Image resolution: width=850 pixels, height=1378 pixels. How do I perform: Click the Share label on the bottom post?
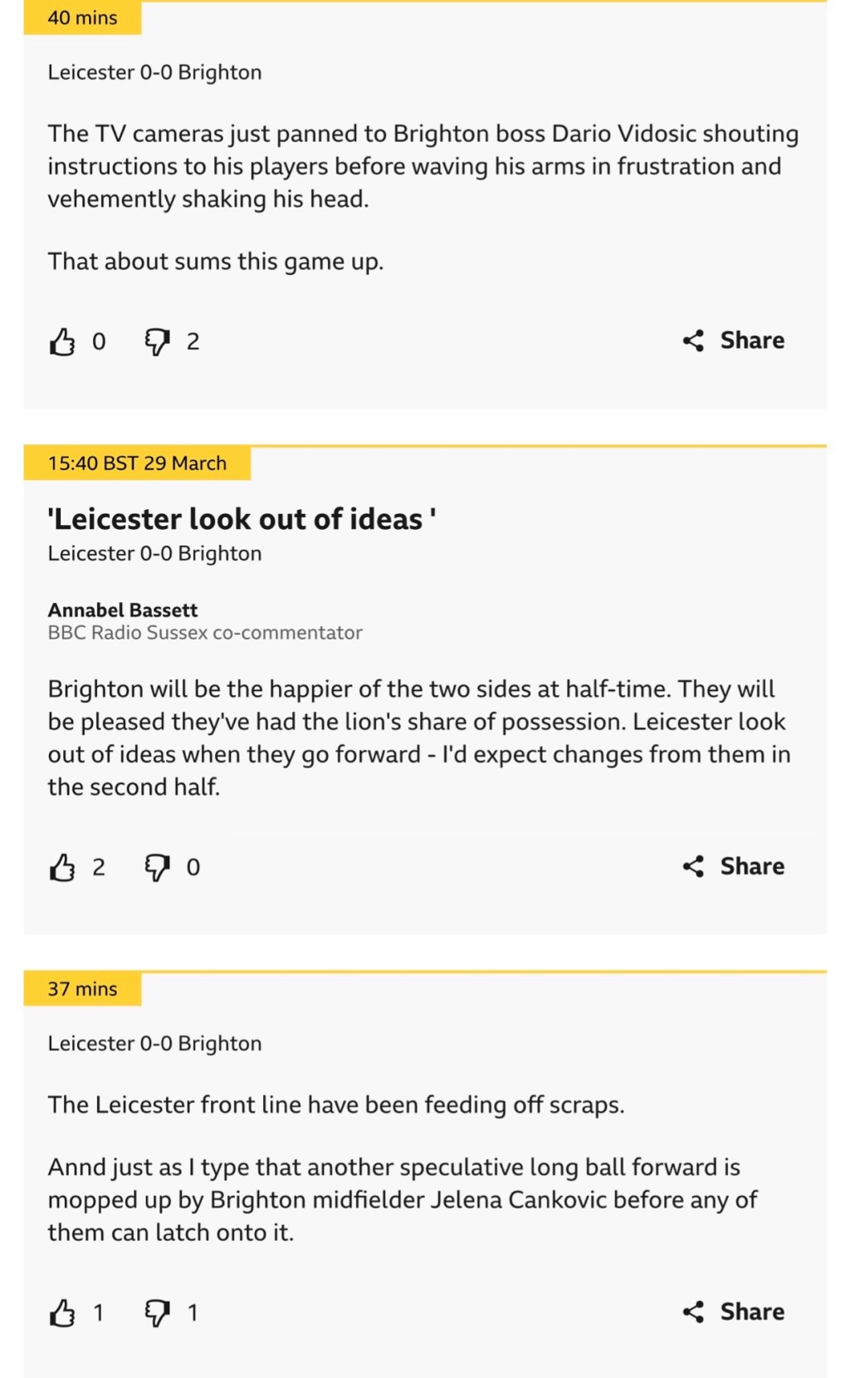click(750, 1312)
